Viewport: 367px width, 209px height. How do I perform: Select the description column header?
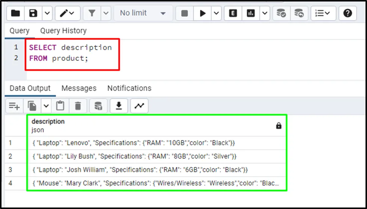click(48, 122)
